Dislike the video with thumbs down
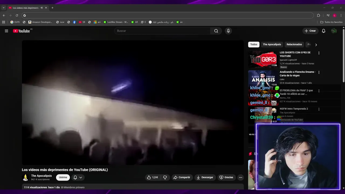345x194 pixels. coord(165,177)
